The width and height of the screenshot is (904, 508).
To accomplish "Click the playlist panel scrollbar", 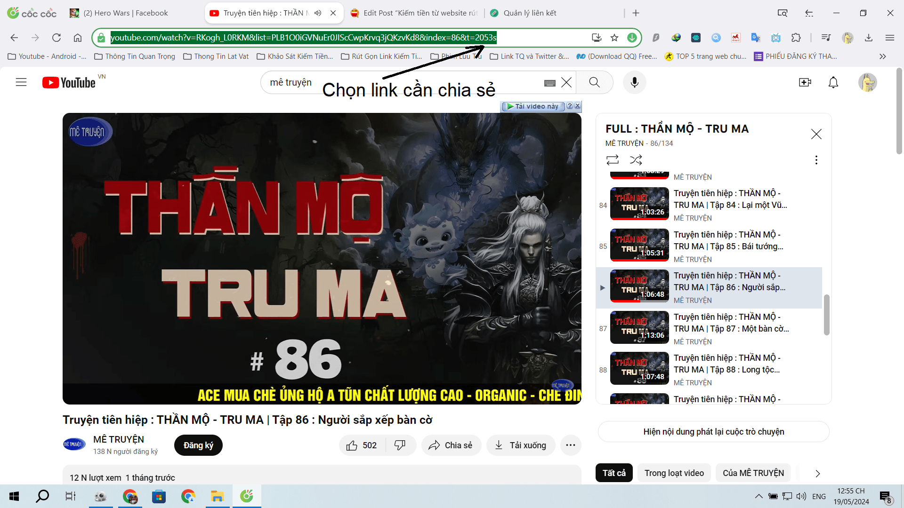I will 826,315.
